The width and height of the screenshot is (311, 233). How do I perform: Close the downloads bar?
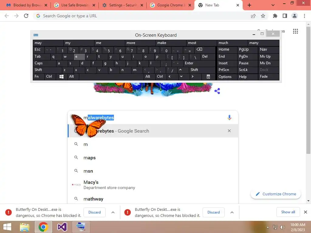pos(306,212)
